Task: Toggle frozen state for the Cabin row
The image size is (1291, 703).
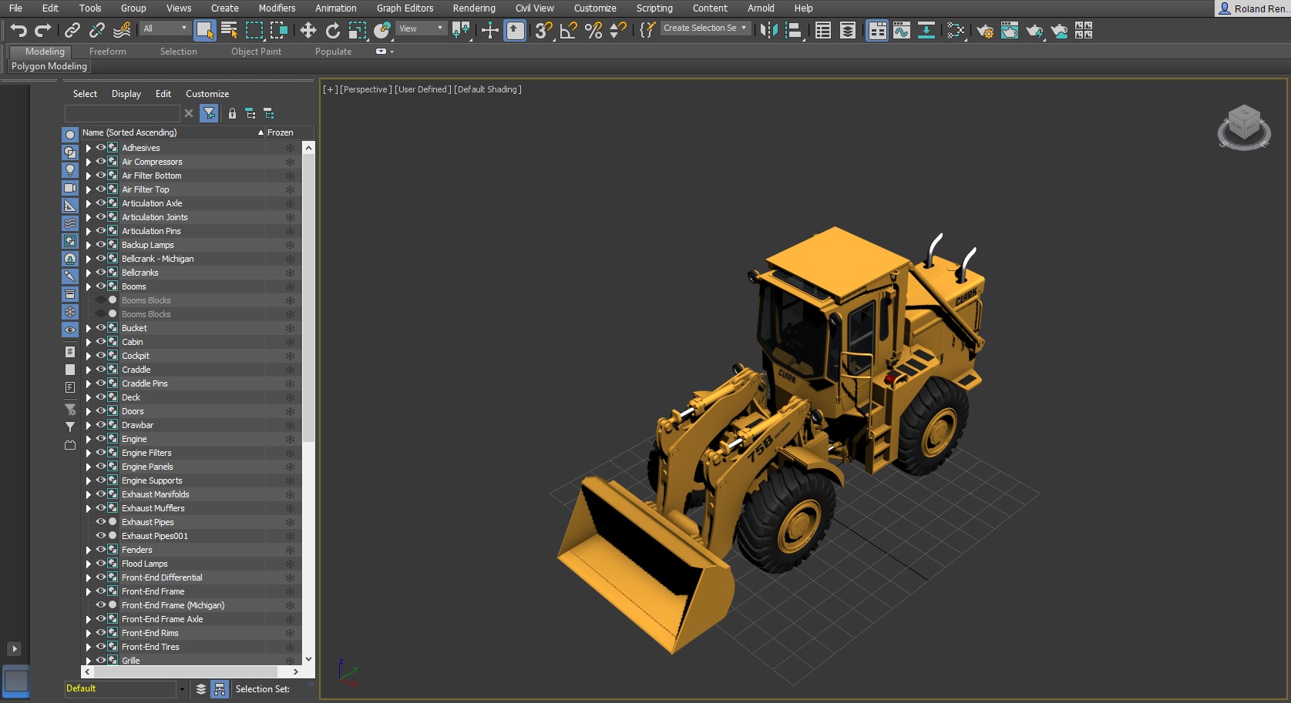Action: (290, 342)
